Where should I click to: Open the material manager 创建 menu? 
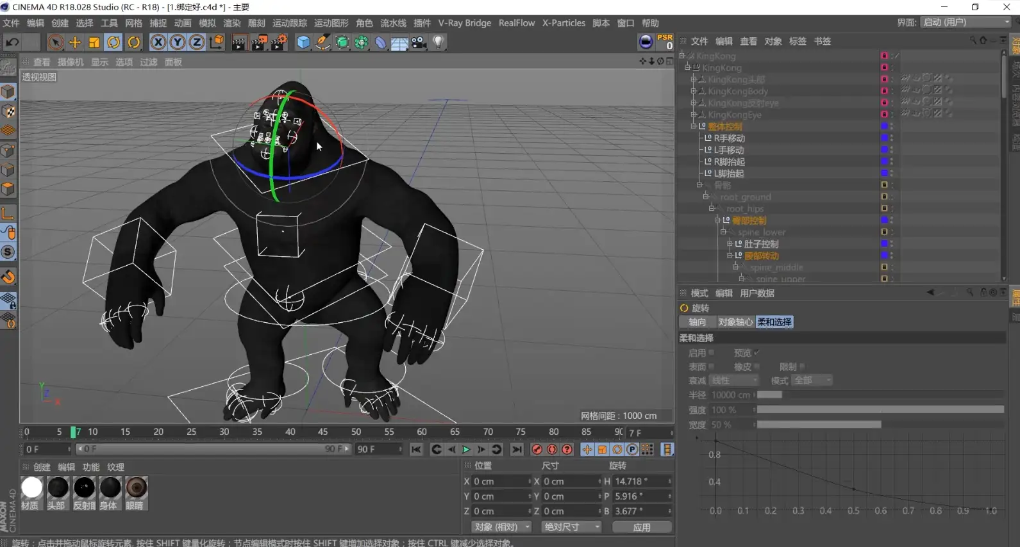click(x=42, y=467)
